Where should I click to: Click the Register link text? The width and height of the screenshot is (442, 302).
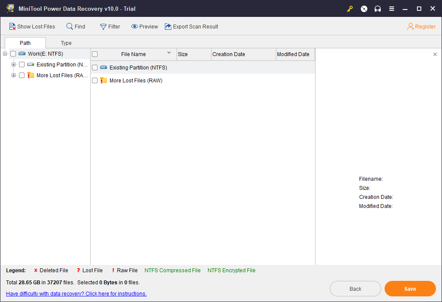(425, 26)
